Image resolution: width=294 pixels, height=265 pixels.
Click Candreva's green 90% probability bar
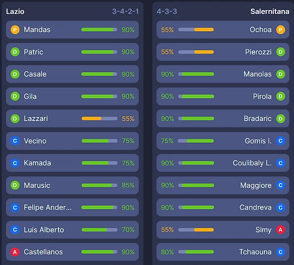(x=196, y=207)
